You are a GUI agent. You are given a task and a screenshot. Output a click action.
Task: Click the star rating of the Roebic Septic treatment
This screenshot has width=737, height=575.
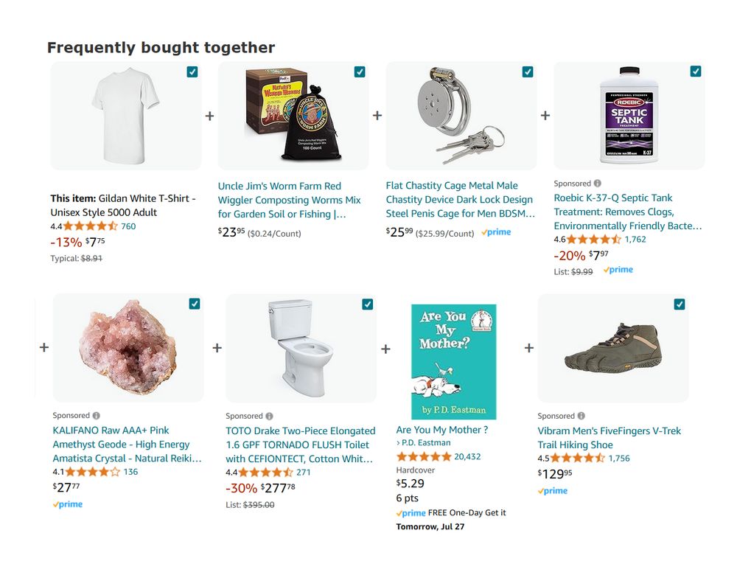click(593, 240)
